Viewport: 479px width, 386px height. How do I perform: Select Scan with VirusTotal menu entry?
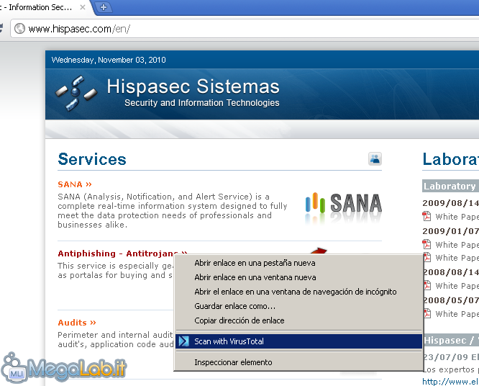click(x=298, y=341)
